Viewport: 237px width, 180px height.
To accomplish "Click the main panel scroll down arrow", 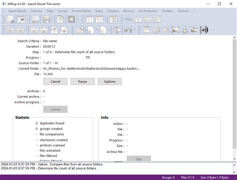I will 234,159.
